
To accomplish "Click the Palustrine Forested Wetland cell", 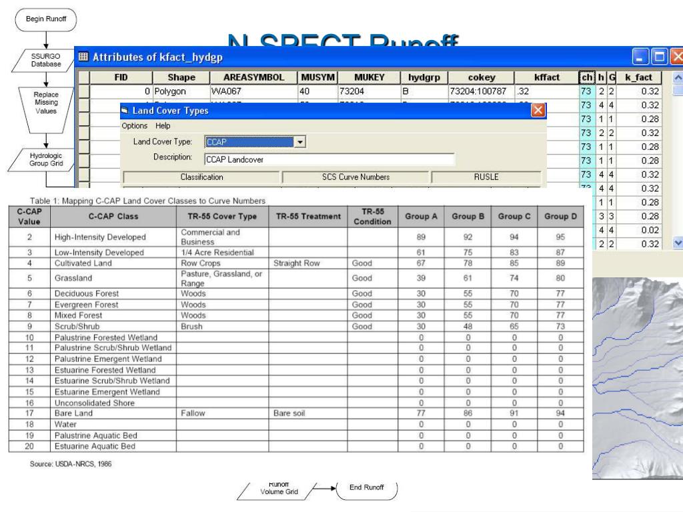I will (x=113, y=337).
